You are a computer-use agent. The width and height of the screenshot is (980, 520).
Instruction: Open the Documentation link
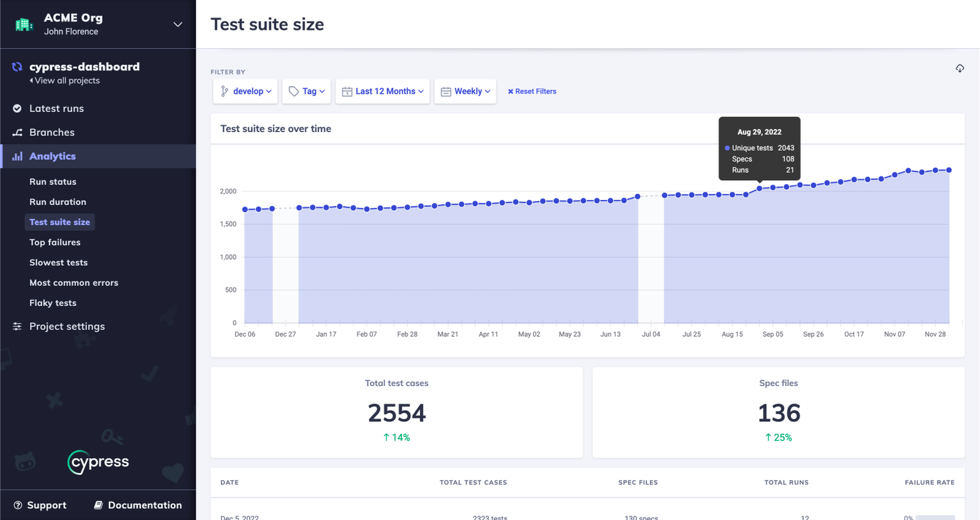click(x=145, y=506)
